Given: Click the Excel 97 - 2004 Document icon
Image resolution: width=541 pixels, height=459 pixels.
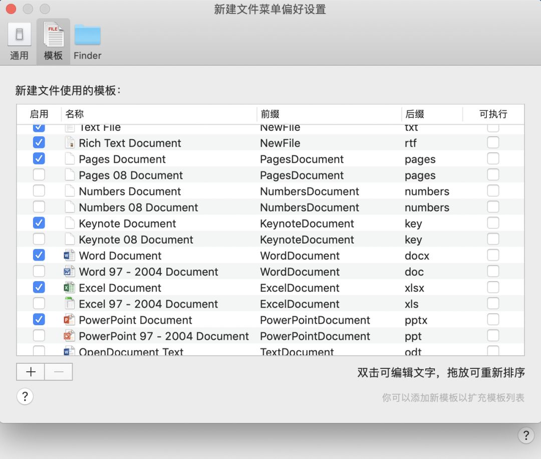Looking at the screenshot, I should pyautogui.click(x=70, y=304).
